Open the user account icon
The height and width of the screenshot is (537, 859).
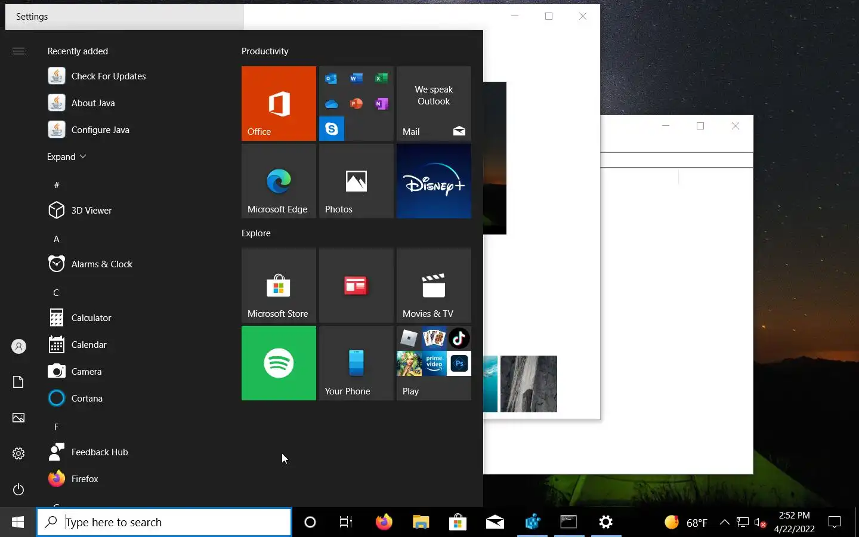tap(18, 346)
